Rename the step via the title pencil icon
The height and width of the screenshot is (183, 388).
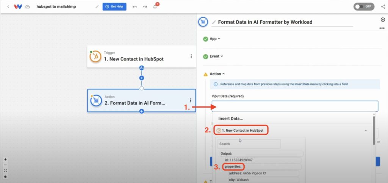[x=214, y=22]
